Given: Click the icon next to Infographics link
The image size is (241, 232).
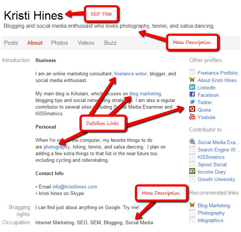Looking at the screenshot, I should pyautogui.click(x=192, y=219).
